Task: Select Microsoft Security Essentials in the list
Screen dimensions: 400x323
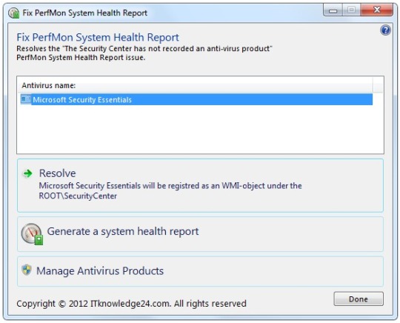Action: pyautogui.click(x=196, y=99)
